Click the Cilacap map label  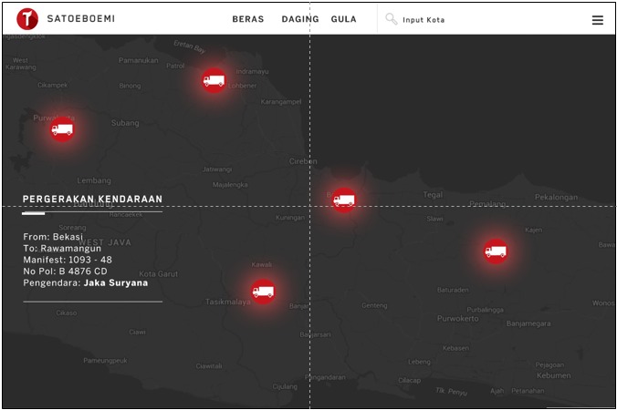click(409, 380)
